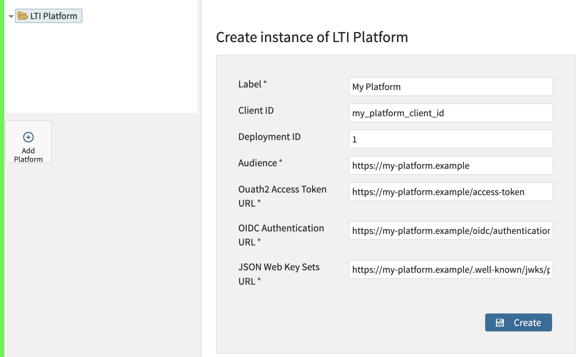The image size is (578, 357).
Task: Focus the Audience URL field
Action: coord(450,165)
